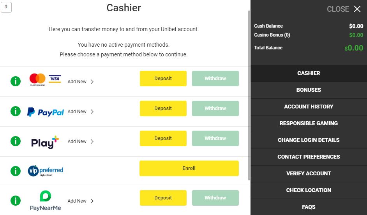Open the Bonuses menu item
Viewport: 367px width, 215px height.
coord(309,90)
